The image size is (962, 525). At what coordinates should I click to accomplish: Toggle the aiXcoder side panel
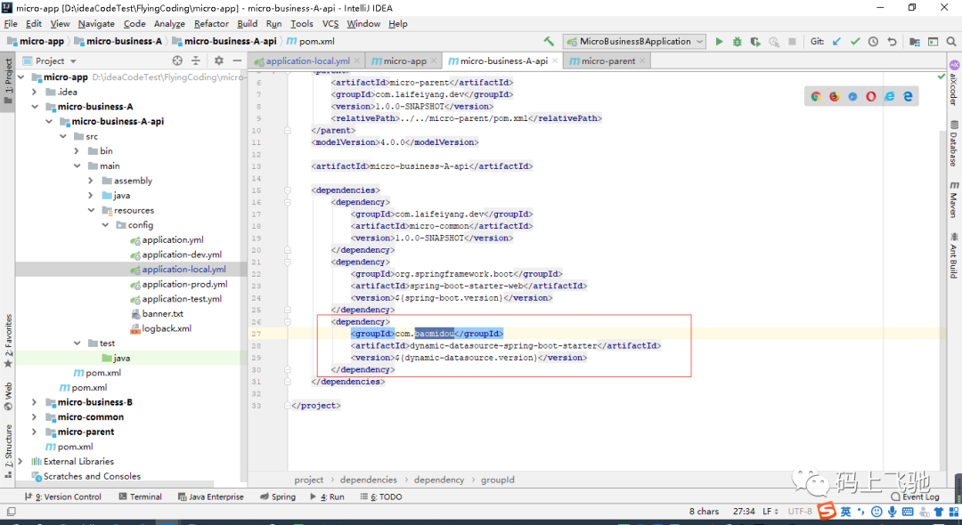coord(954,83)
